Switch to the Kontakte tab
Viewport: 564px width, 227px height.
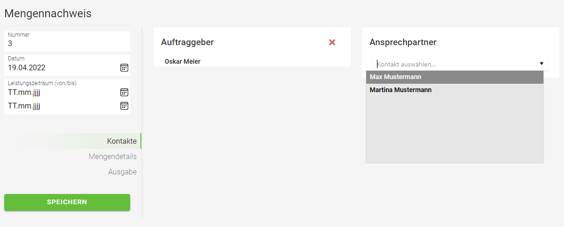122,141
